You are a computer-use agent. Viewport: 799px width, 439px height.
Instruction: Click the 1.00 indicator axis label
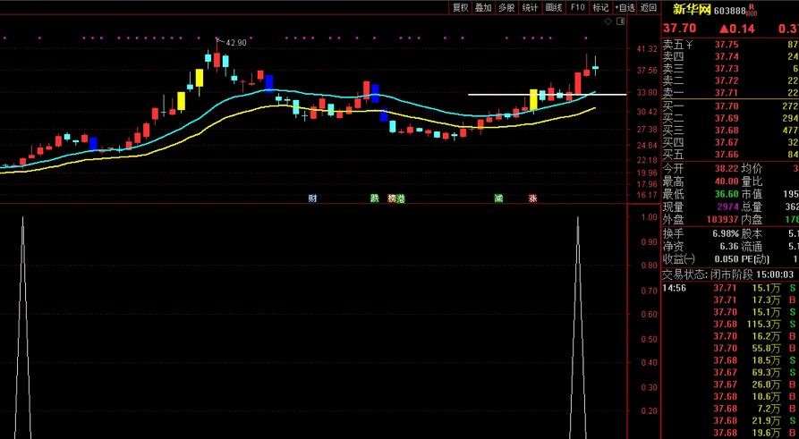coord(649,217)
